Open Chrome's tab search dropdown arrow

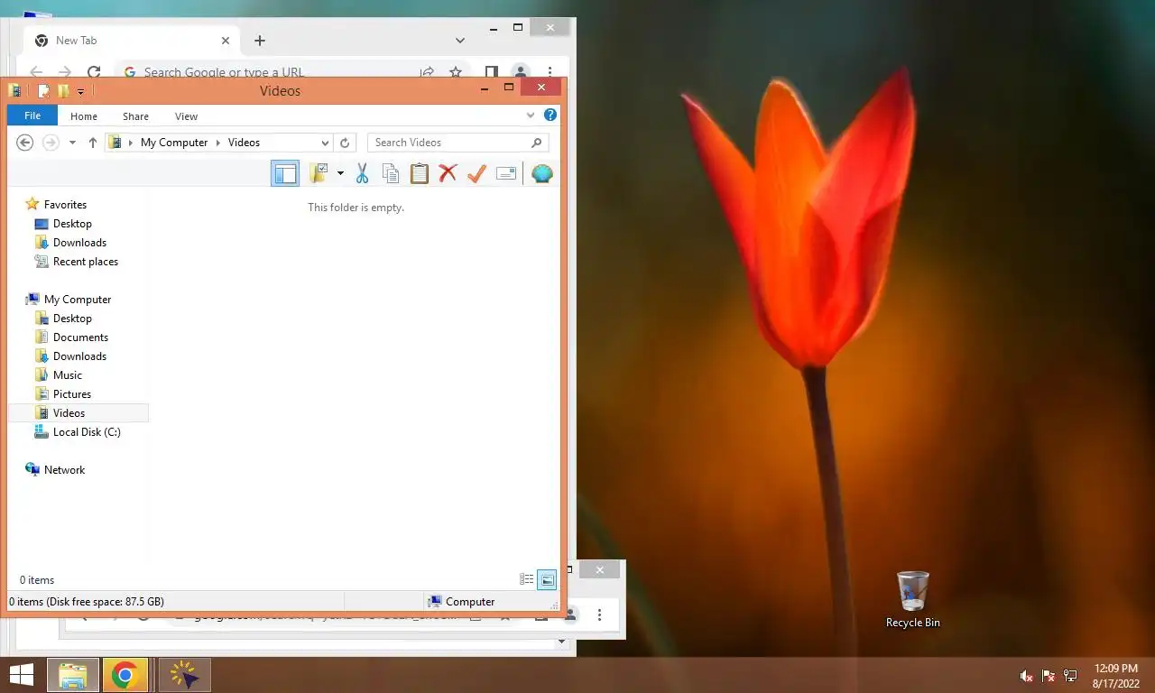pyautogui.click(x=460, y=41)
